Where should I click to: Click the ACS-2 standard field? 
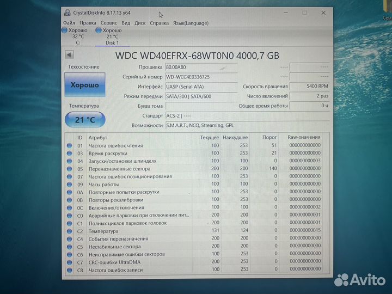click(x=247, y=116)
